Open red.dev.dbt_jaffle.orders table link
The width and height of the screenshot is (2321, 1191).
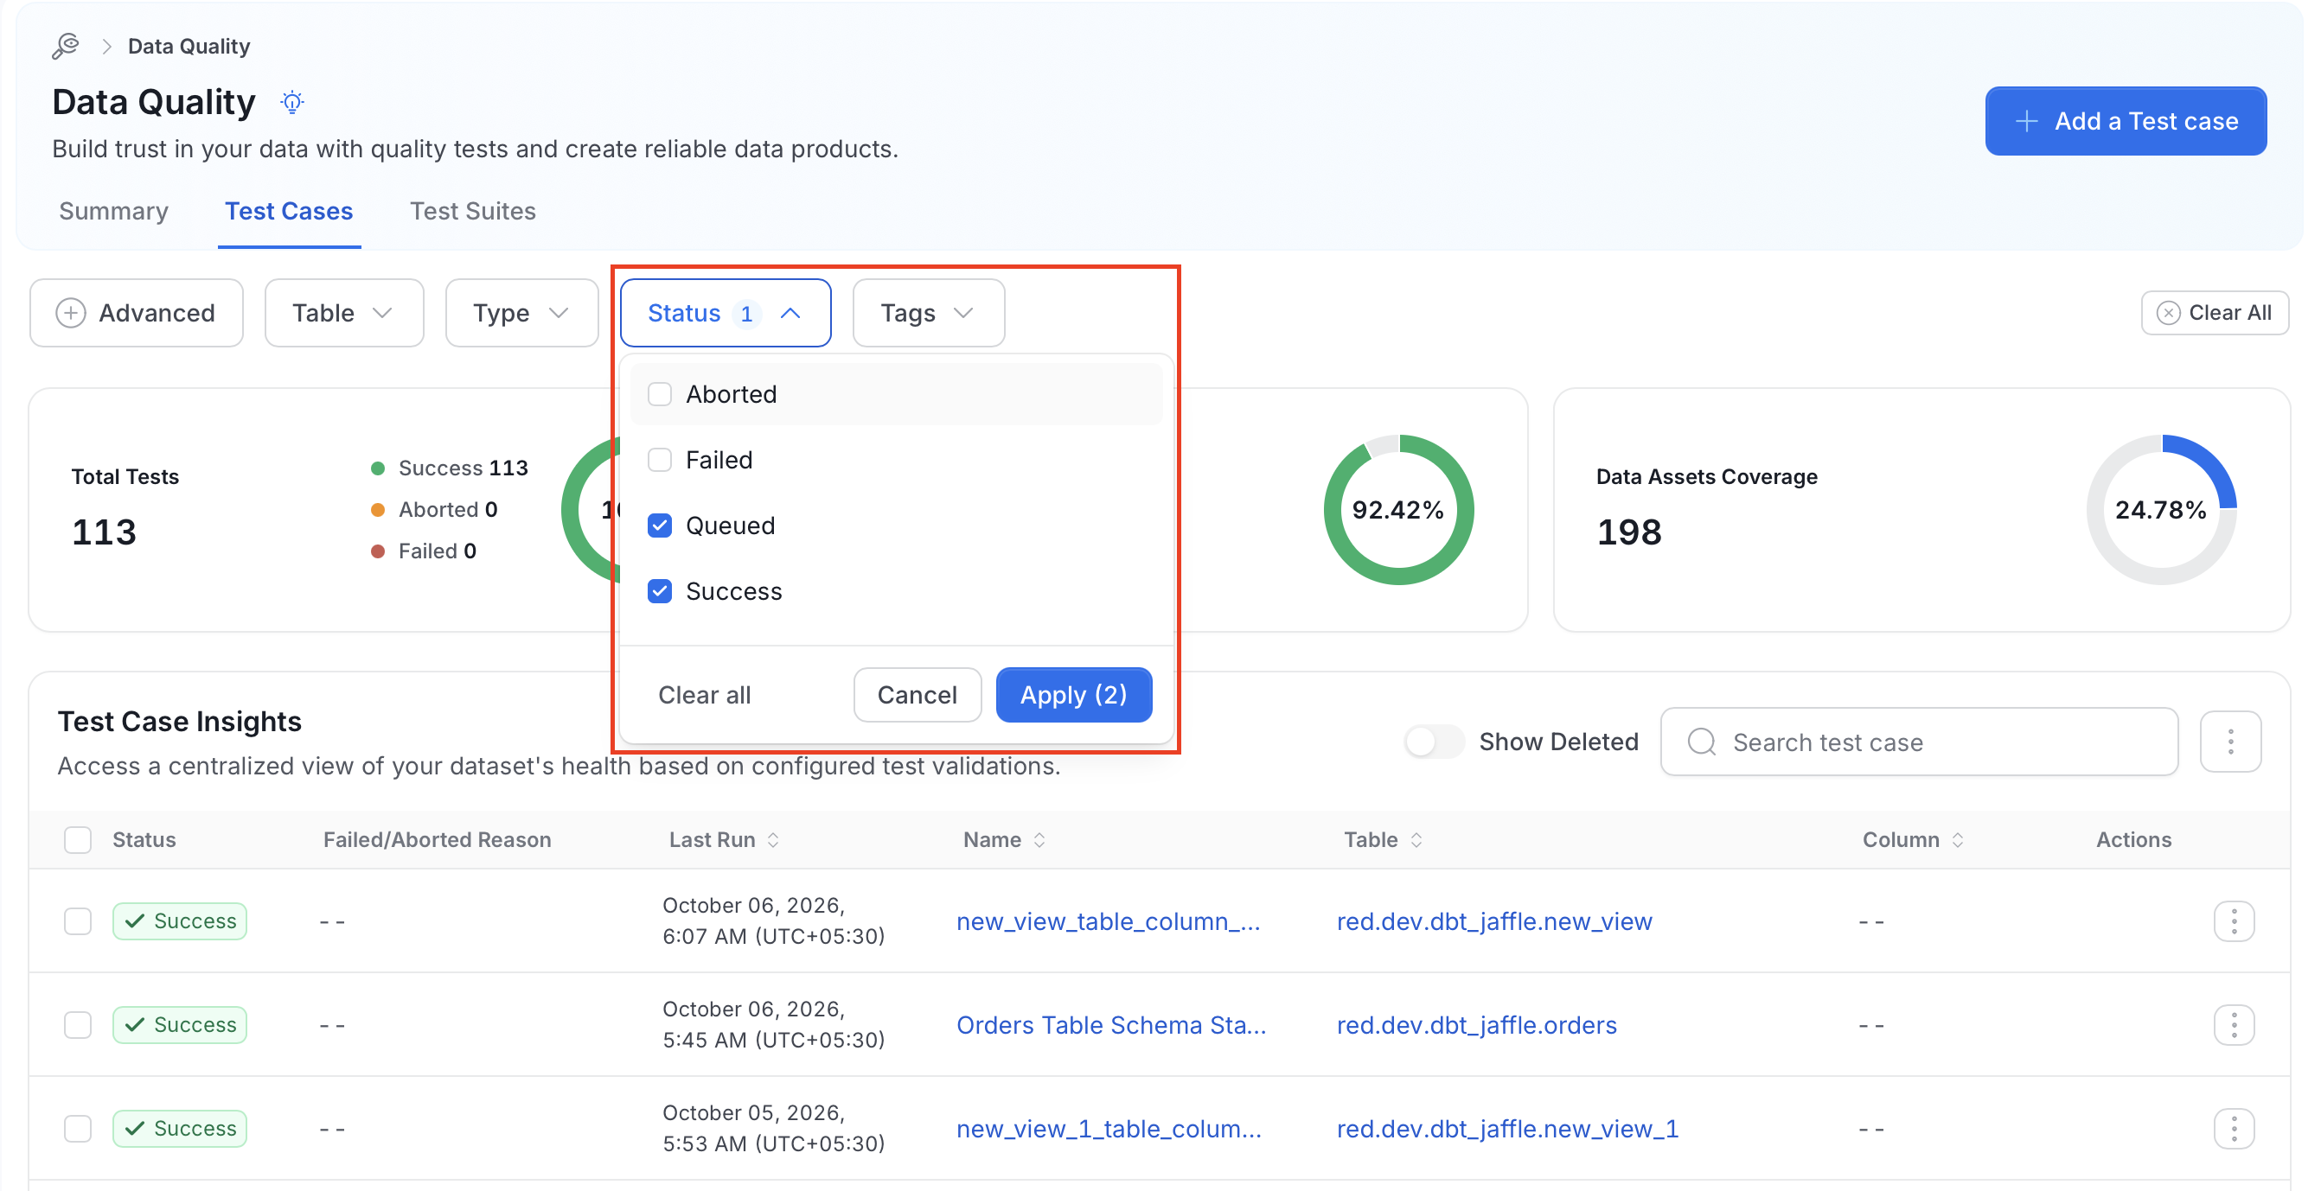coord(1477,1024)
